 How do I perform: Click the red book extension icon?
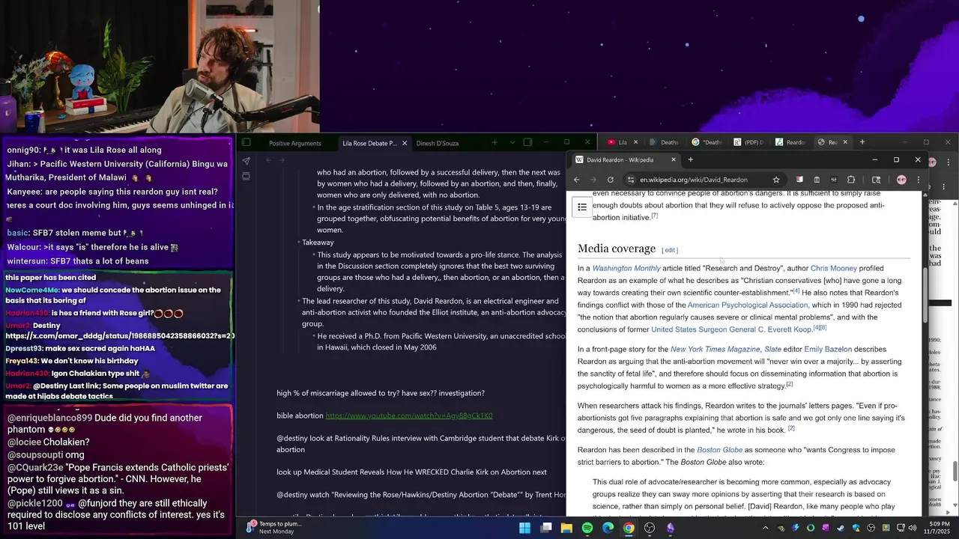tap(799, 180)
